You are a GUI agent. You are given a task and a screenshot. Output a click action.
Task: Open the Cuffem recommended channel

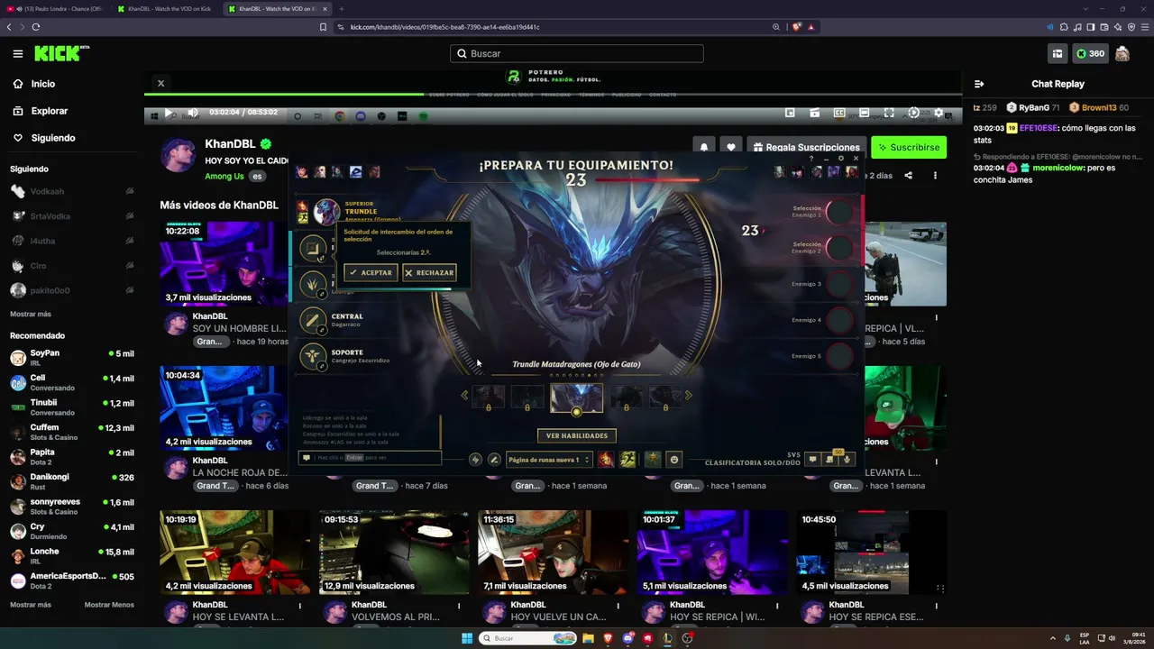[72, 432]
